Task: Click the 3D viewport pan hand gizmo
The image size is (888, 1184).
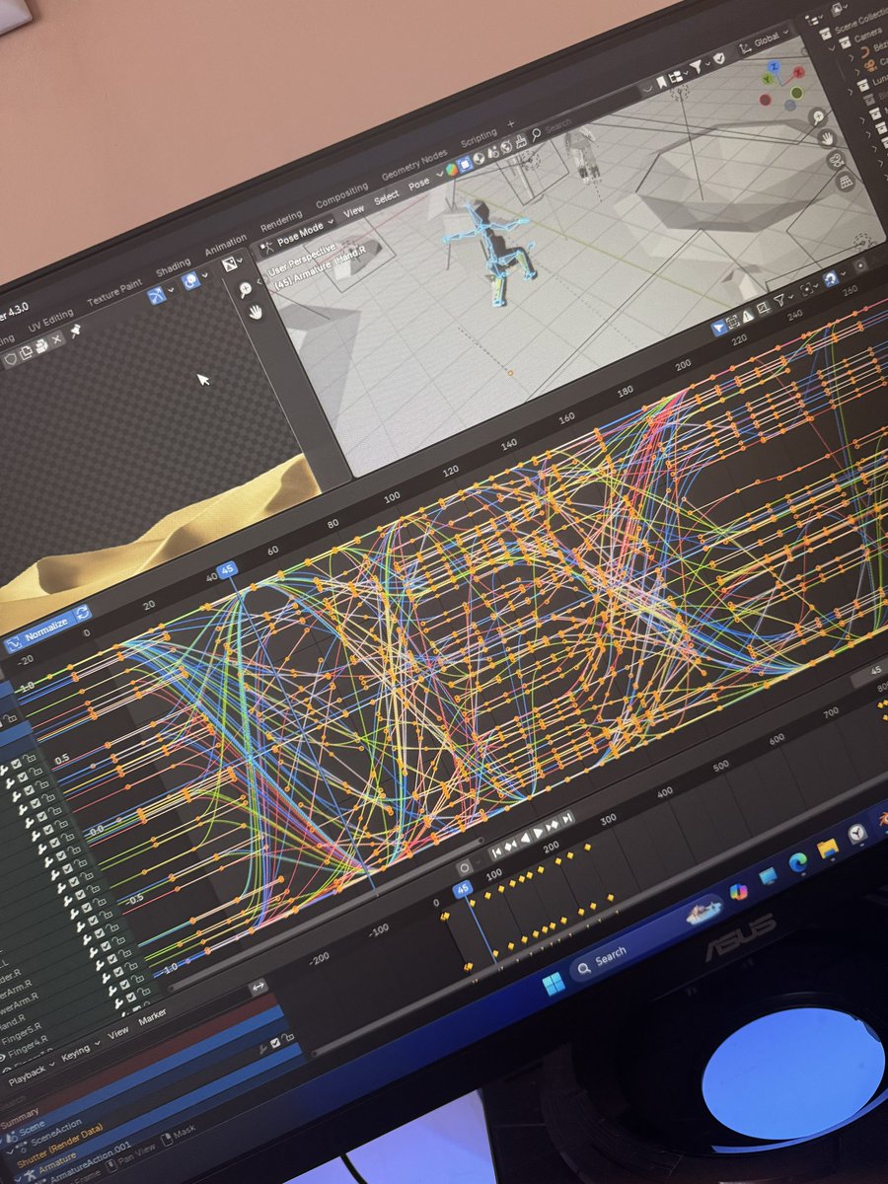Action: click(827, 138)
